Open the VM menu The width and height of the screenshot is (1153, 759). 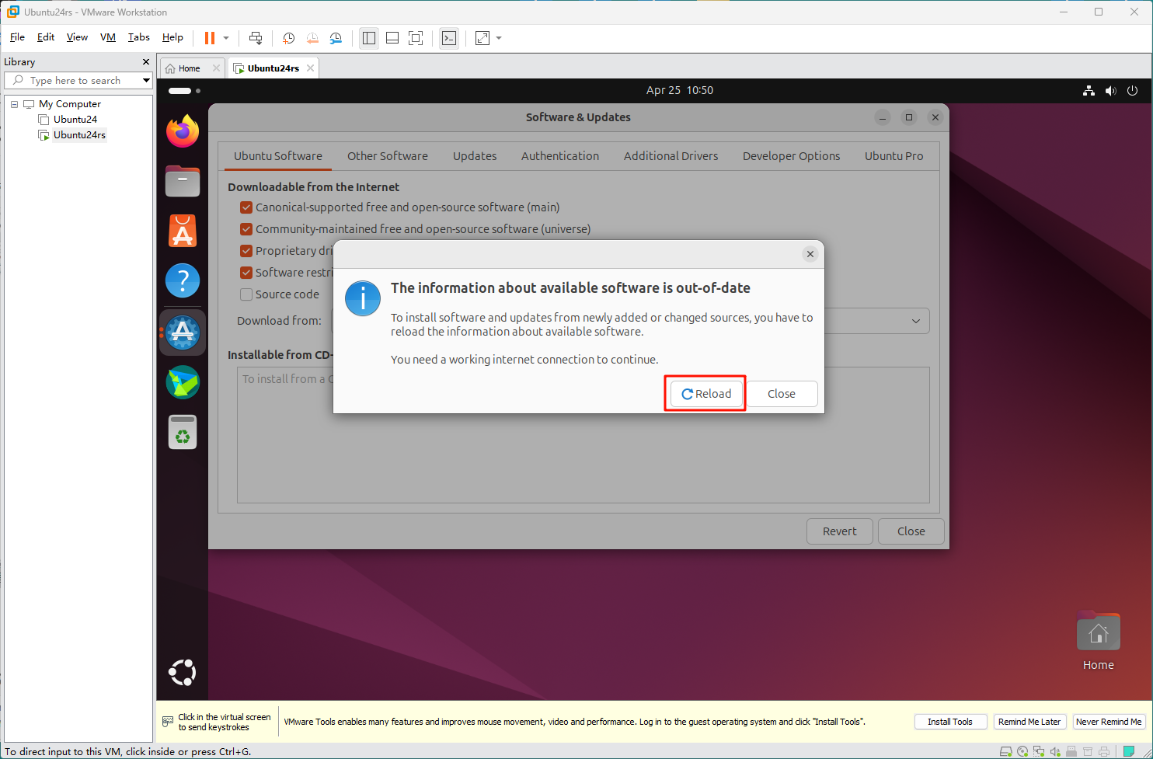(108, 37)
